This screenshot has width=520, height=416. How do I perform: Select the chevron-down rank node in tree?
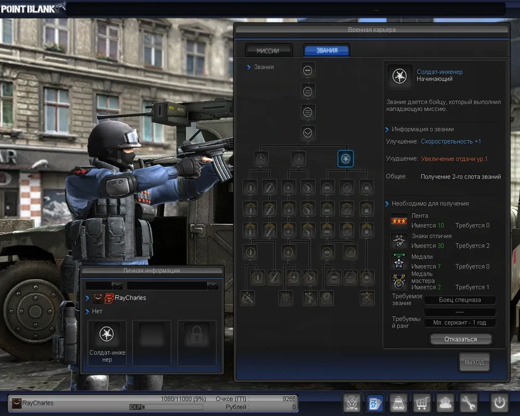pos(308,133)
